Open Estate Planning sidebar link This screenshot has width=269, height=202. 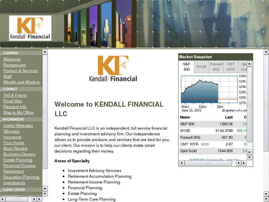click(18, 160)
